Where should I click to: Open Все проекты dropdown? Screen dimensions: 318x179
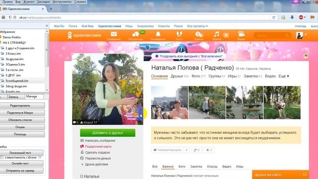[x=197, y=26]
